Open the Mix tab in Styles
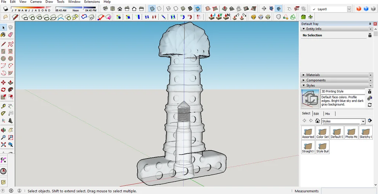Screen dimensions: 378x194 [327, 114]
